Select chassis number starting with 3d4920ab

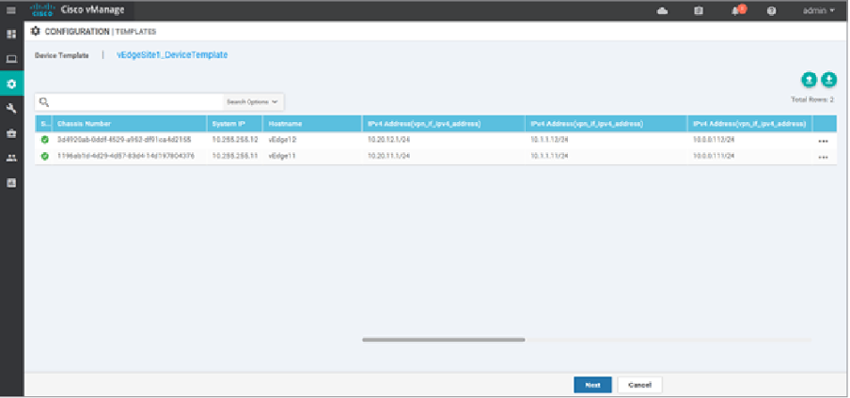[x=124, y=140]
